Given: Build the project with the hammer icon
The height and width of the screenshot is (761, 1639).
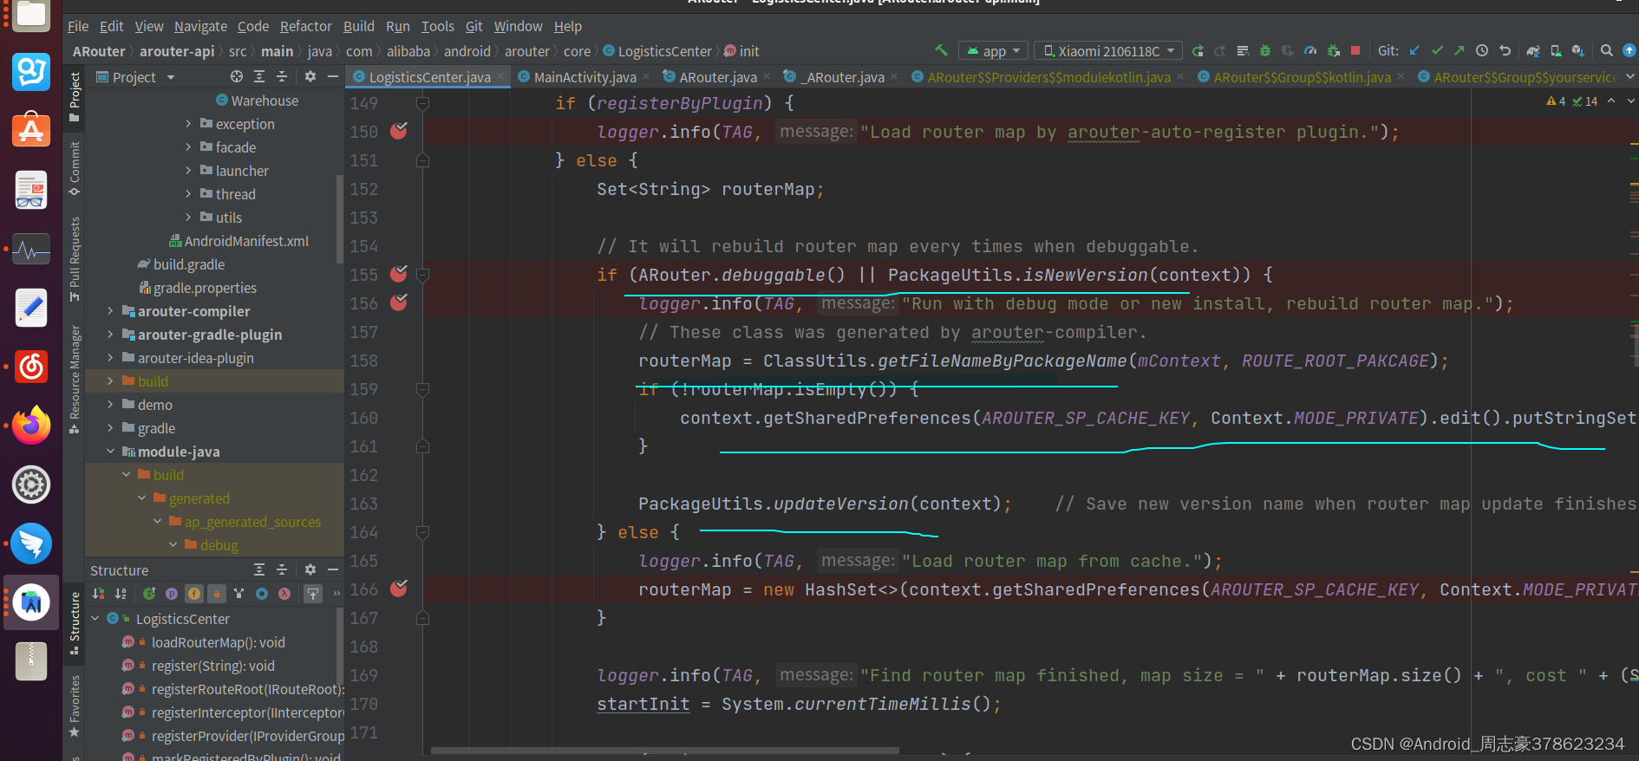Looking at the screenshot, I should 941,50.
